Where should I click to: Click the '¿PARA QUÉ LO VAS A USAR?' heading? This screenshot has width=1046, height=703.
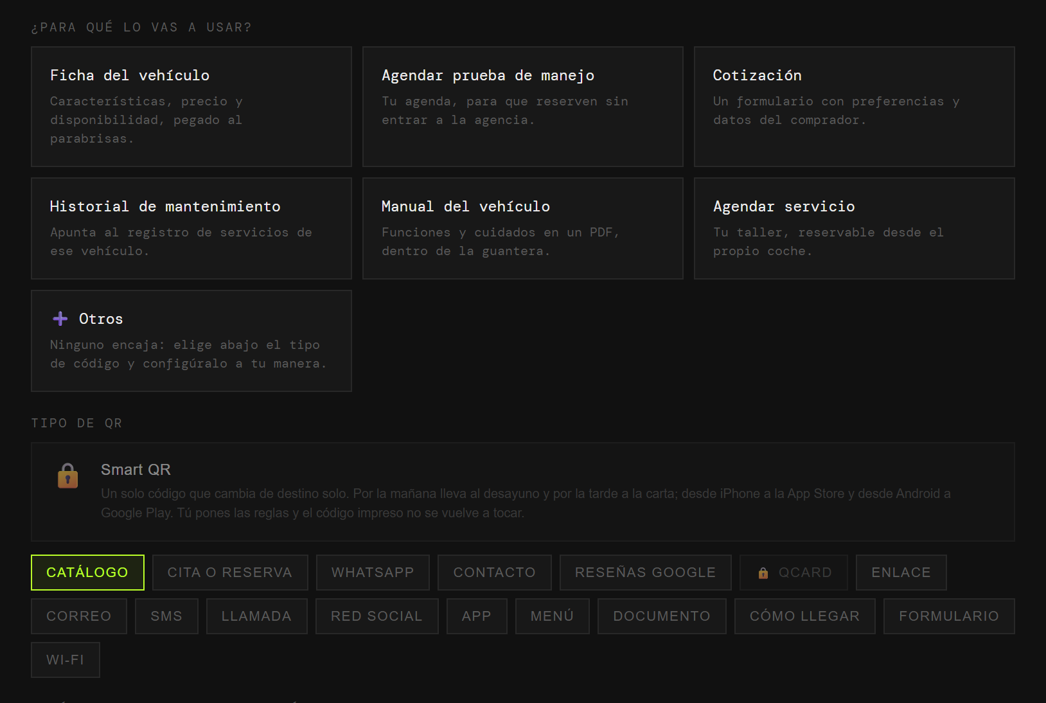[x=141, y=28]
